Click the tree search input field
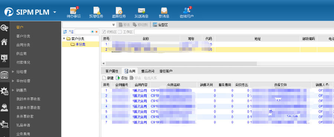This screenshot has height=137, width=334. pos(82,31)
